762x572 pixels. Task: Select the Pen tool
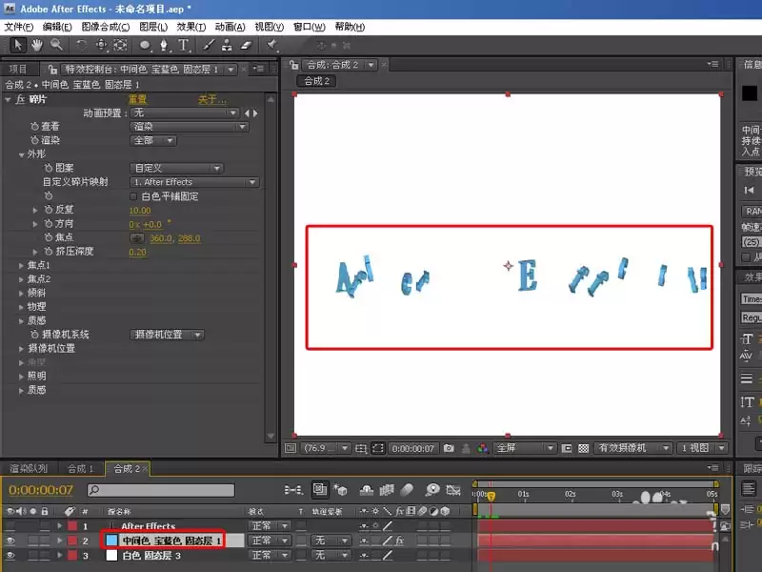tap(164, 45)
